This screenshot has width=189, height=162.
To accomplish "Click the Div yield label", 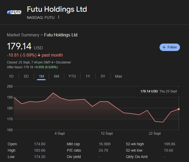I will [74, 157].
